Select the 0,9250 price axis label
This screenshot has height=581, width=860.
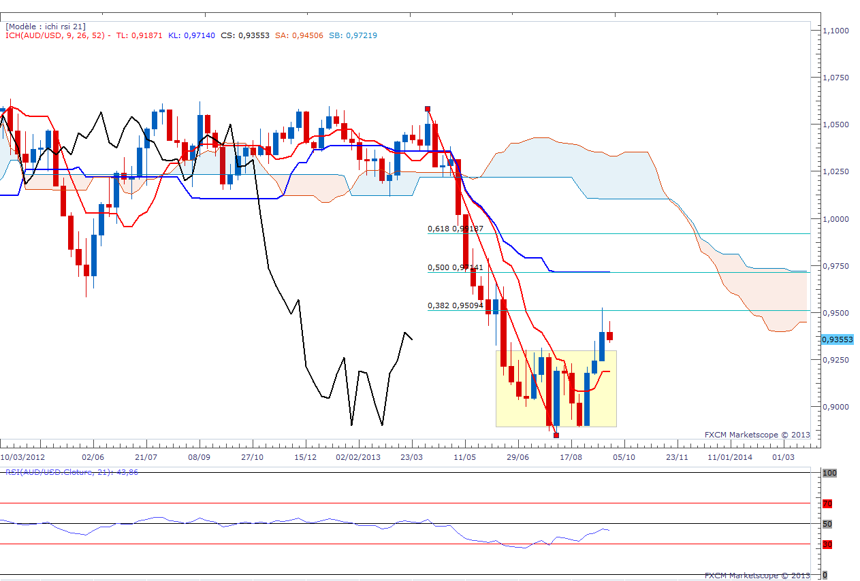point(835,360)
